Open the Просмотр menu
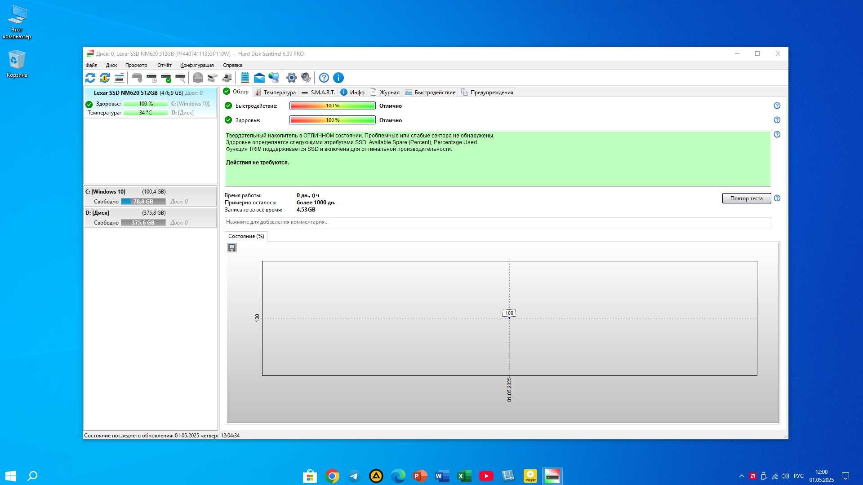 (x=136, y=65)
